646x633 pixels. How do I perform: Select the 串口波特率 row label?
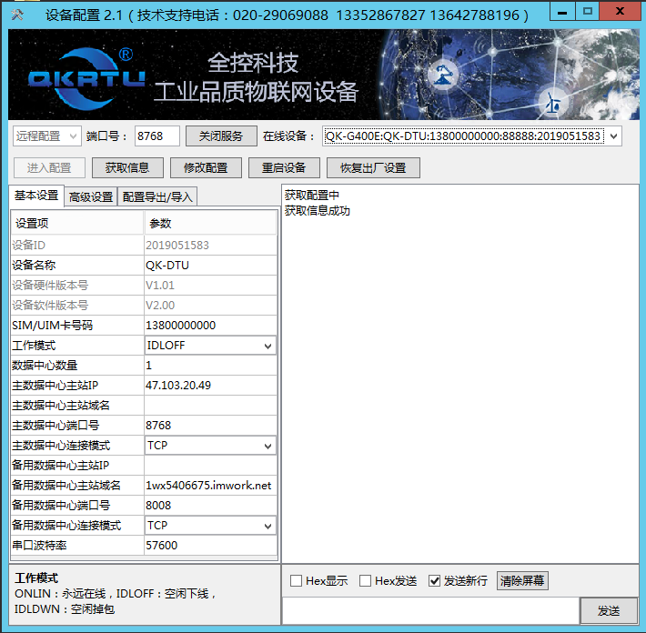(39, 546)
